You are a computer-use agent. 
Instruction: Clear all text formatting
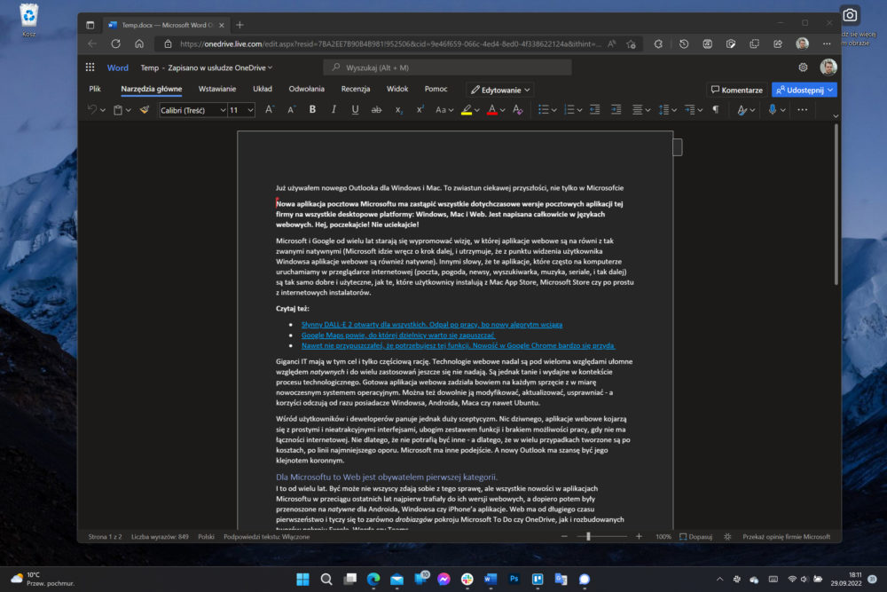518,110
